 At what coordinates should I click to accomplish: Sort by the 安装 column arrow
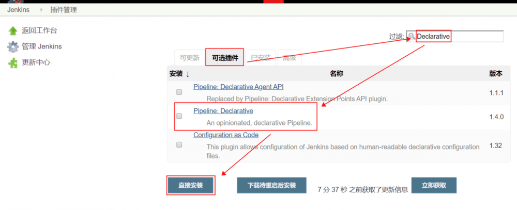pos(188,74)
